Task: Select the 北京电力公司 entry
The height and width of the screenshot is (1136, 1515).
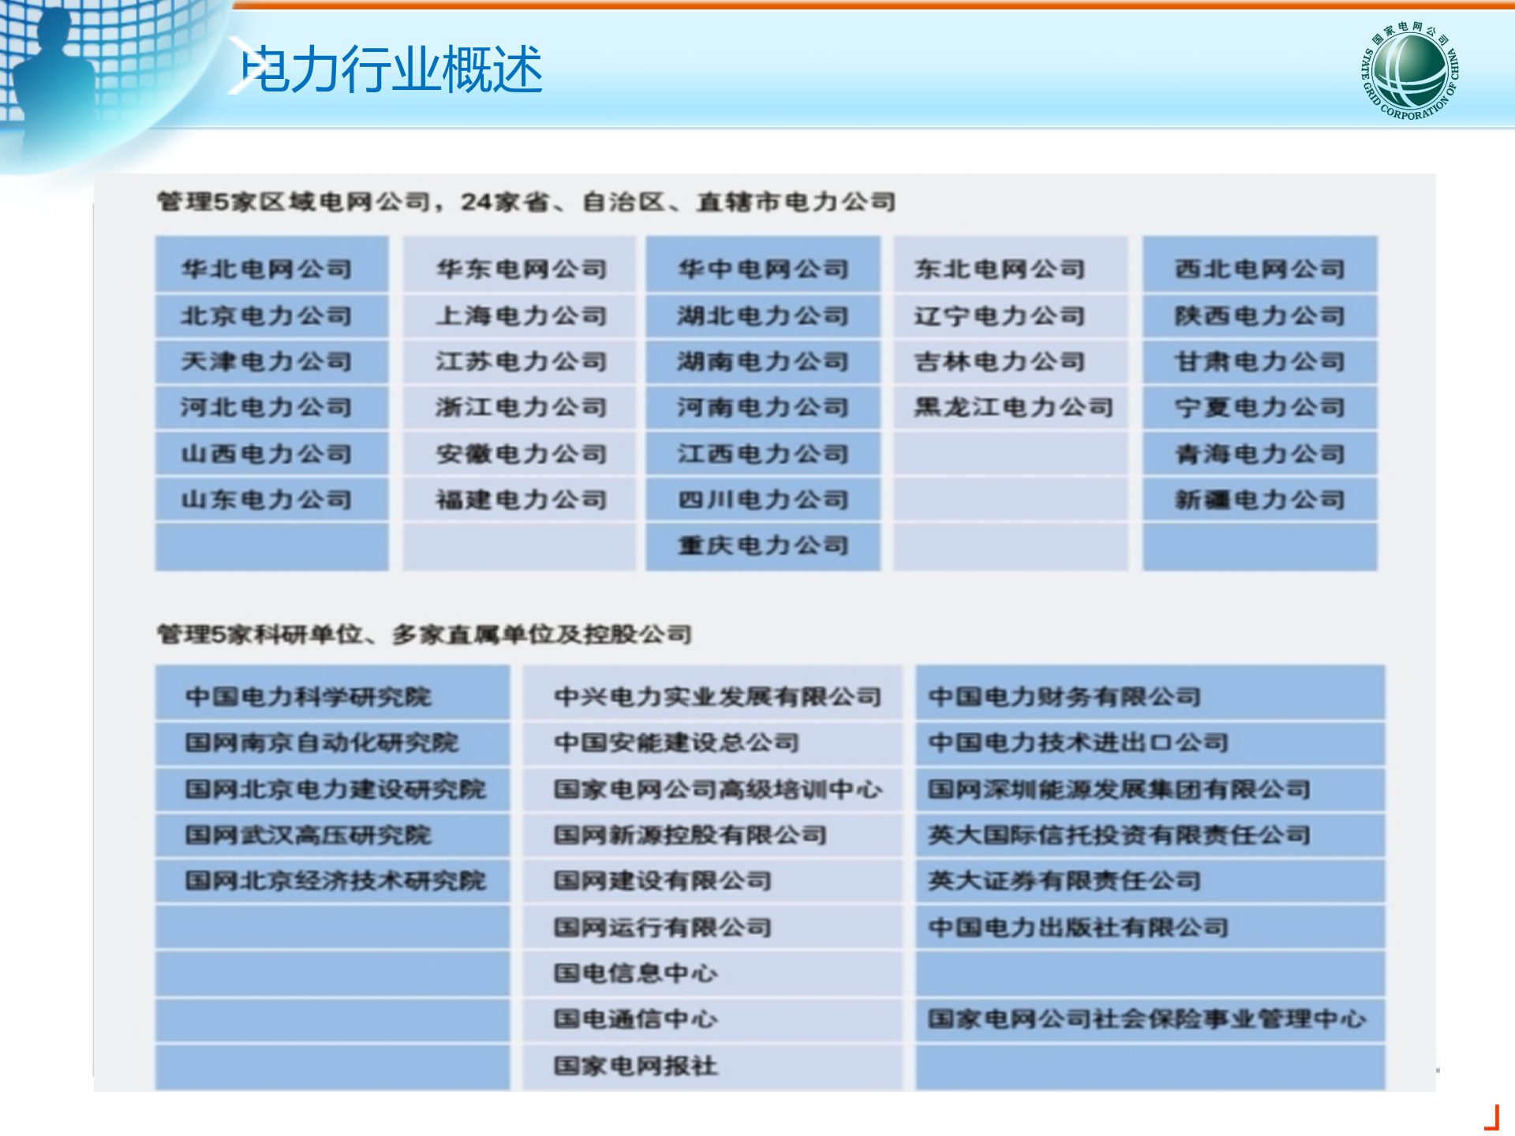Action: pyautogui.click(x=270, y=316)
